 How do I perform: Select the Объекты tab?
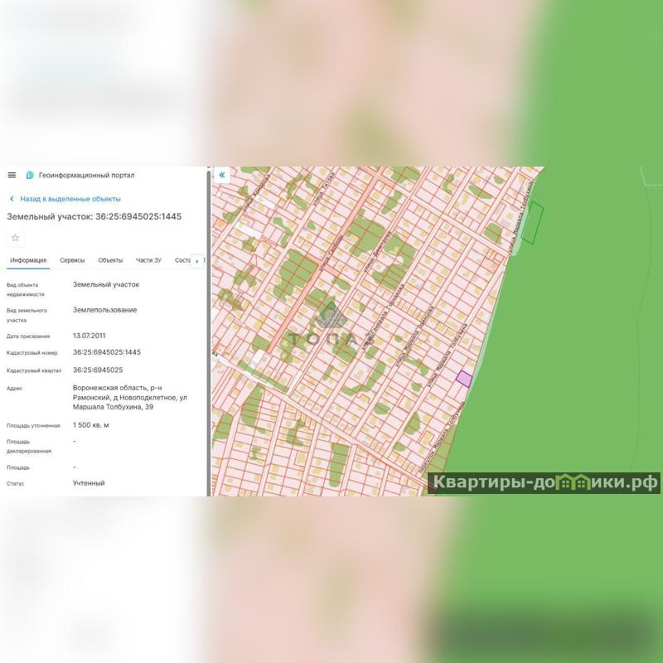[110, 260]
